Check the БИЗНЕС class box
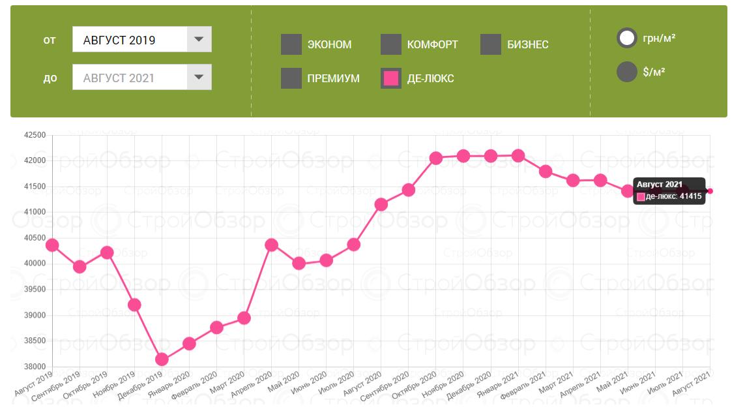Image resolution: width=745 pixels, height=409 pixels. [x=491, y=44]
